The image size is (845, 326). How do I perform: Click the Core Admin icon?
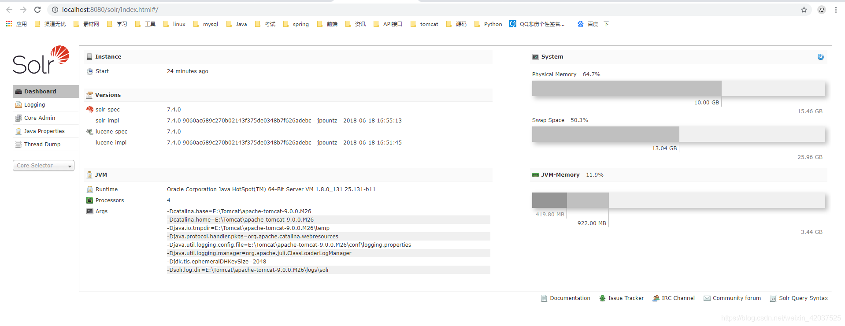coord(19,118)
